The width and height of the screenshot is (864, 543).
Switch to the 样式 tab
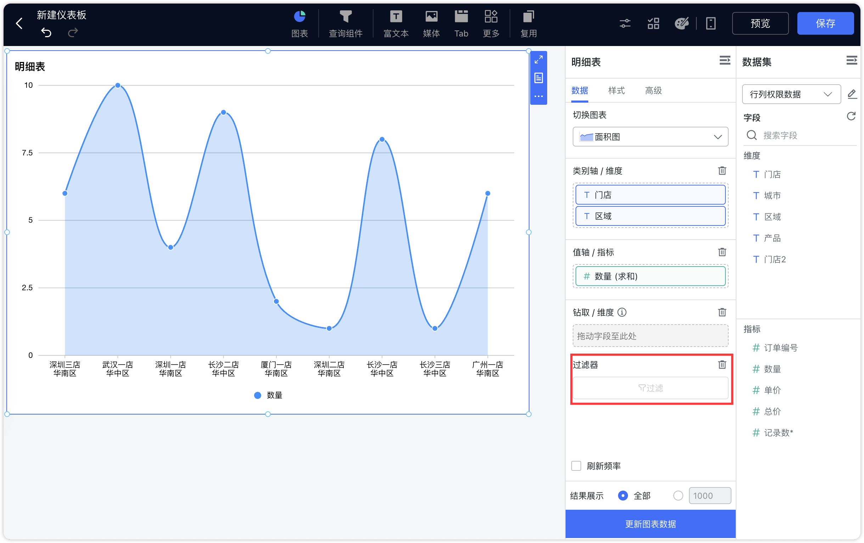pyautogui.click(x=616, y=91)
